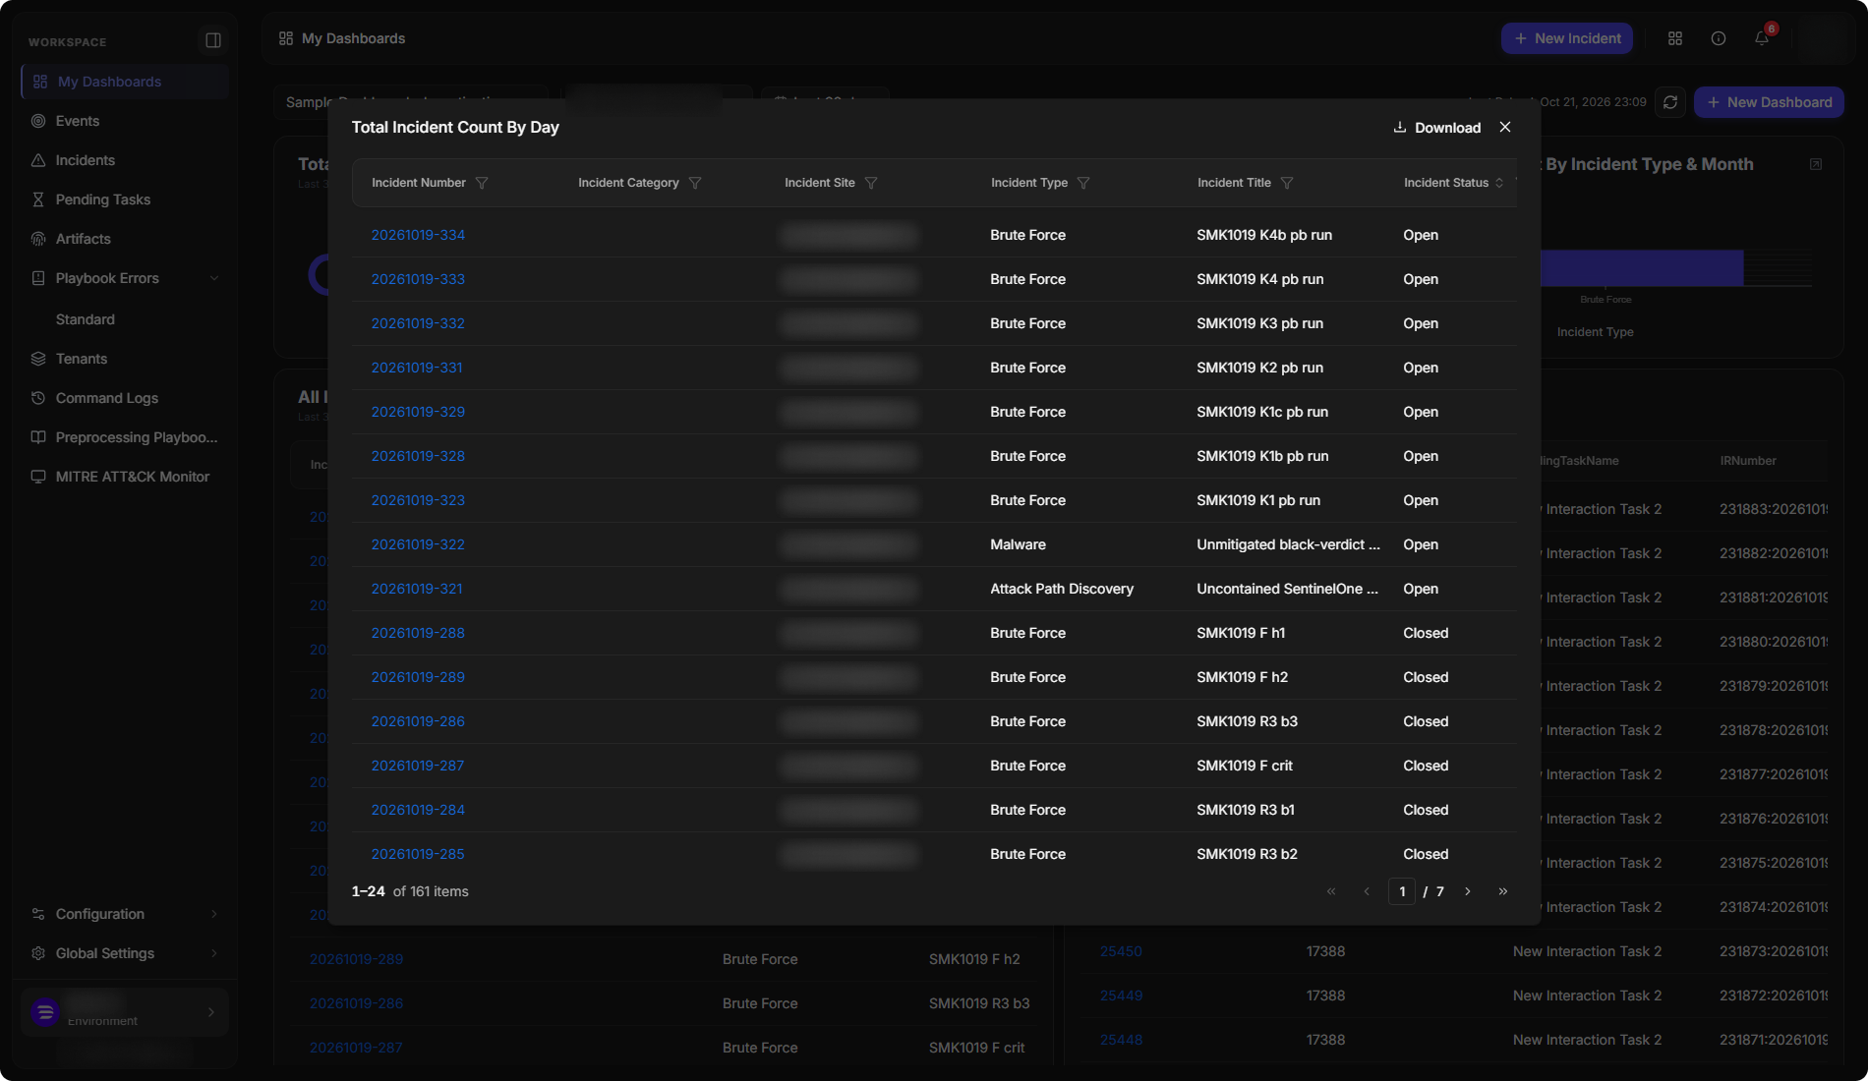Open Pending Tasks in the sidebar
Viewport: 1868px width, 1081px height.
pos(124,199)
